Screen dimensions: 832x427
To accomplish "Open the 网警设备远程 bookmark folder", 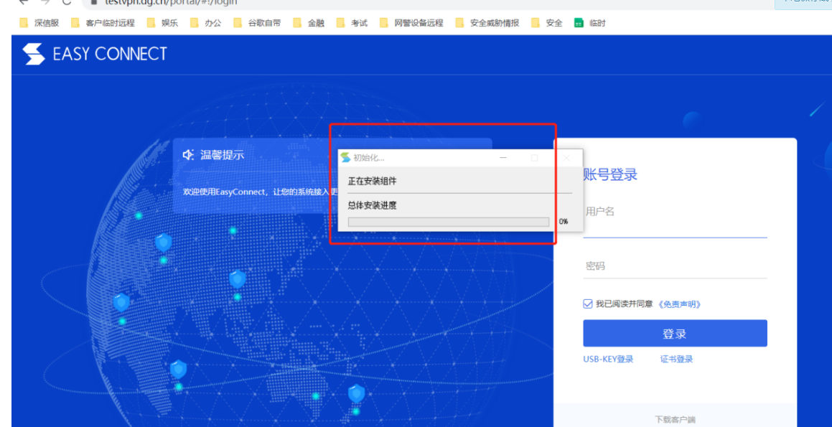I will 412,23.
